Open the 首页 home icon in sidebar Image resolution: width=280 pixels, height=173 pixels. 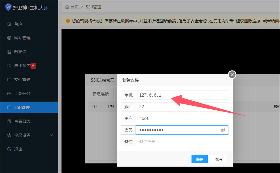9,24
